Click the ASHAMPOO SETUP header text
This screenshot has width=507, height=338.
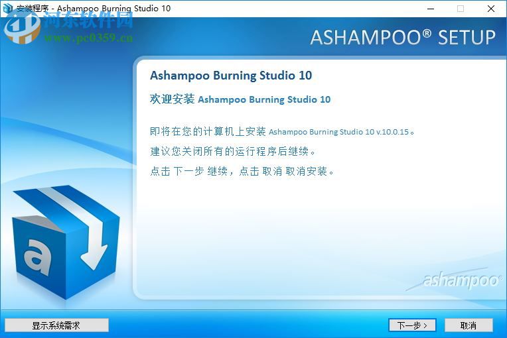403,38
